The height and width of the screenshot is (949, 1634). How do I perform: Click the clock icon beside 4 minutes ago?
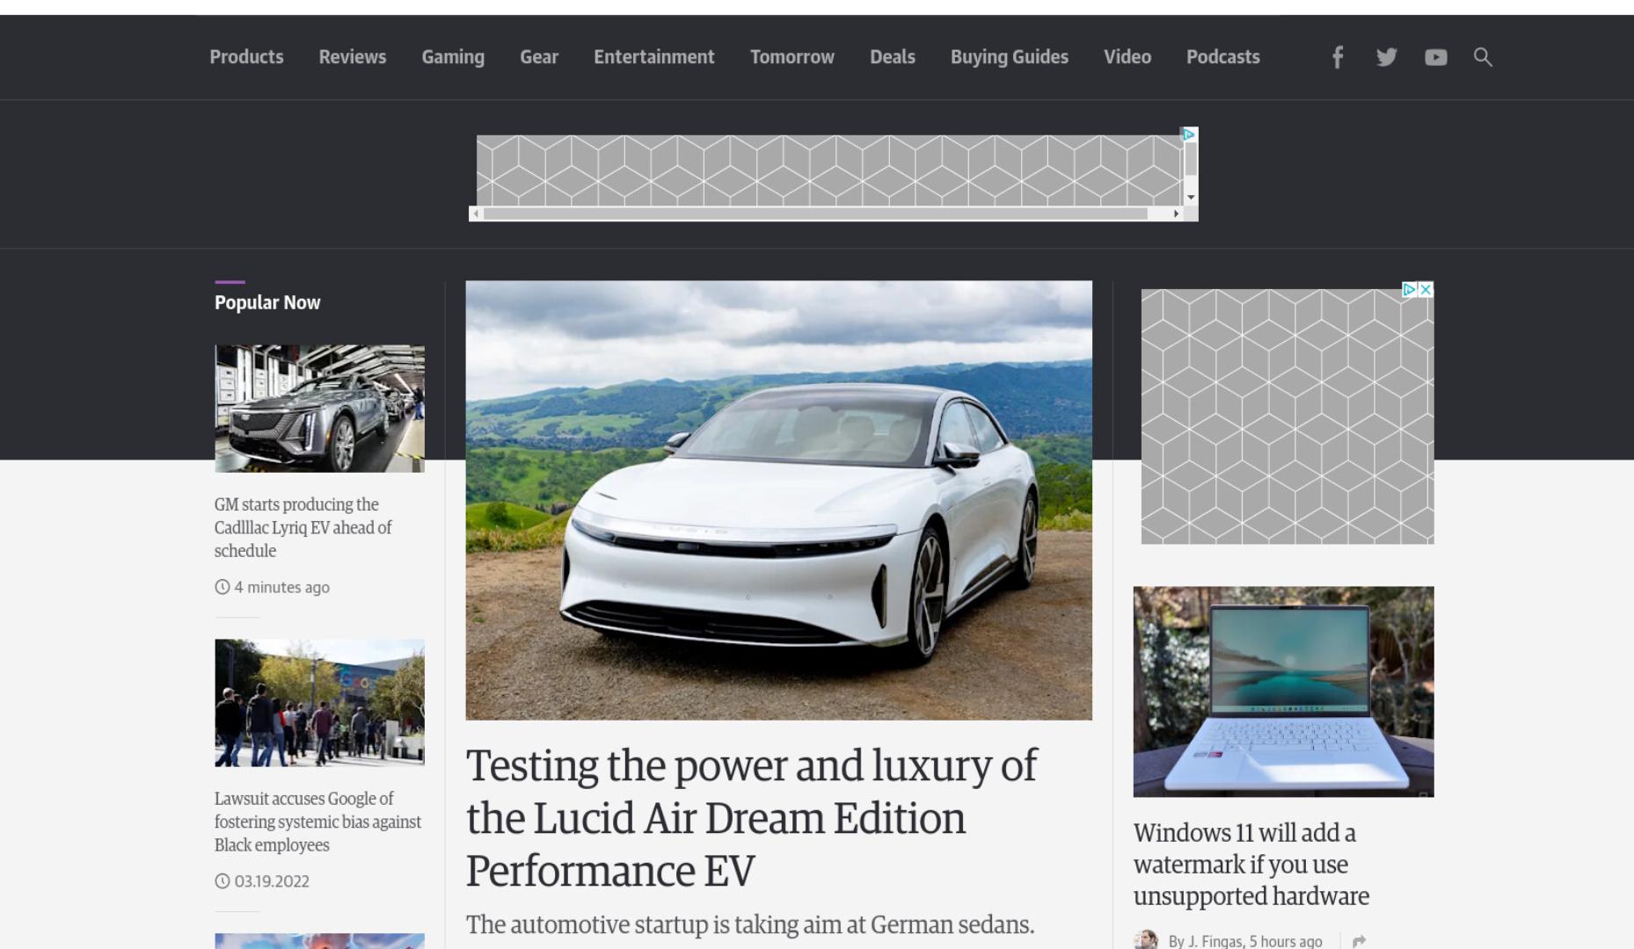click(222, 587)
